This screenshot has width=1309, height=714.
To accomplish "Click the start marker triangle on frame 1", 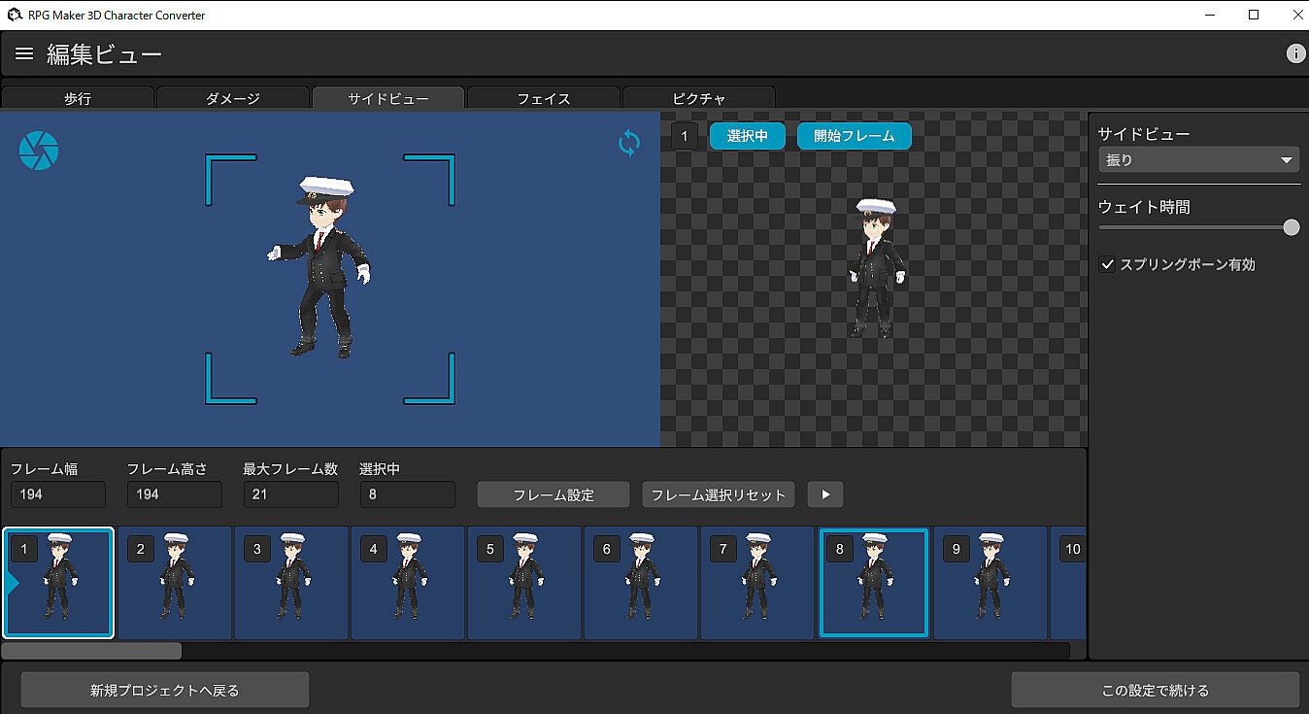I will [12, 583].
